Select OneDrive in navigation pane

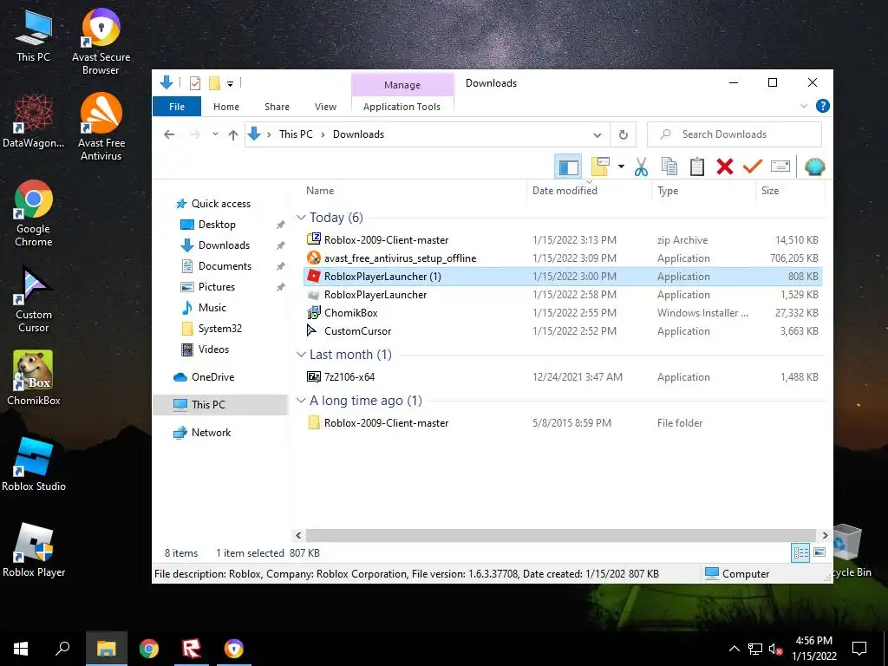click(x=213, y=377)
